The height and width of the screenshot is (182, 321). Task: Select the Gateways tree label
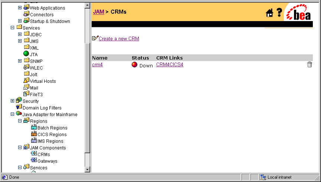[x=48, y=161]
